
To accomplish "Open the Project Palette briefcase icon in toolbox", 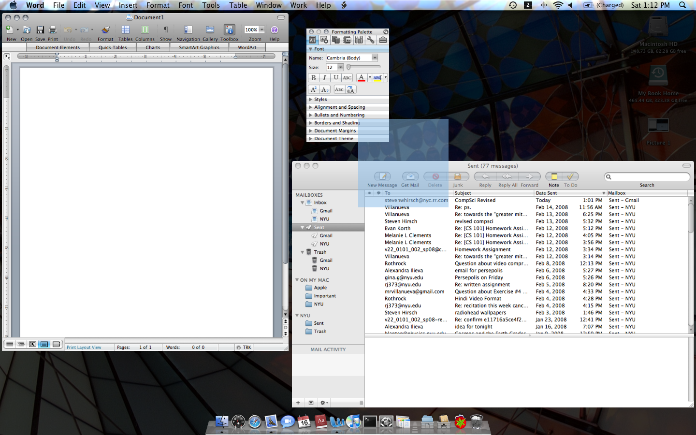I will (x=382, y=40).
